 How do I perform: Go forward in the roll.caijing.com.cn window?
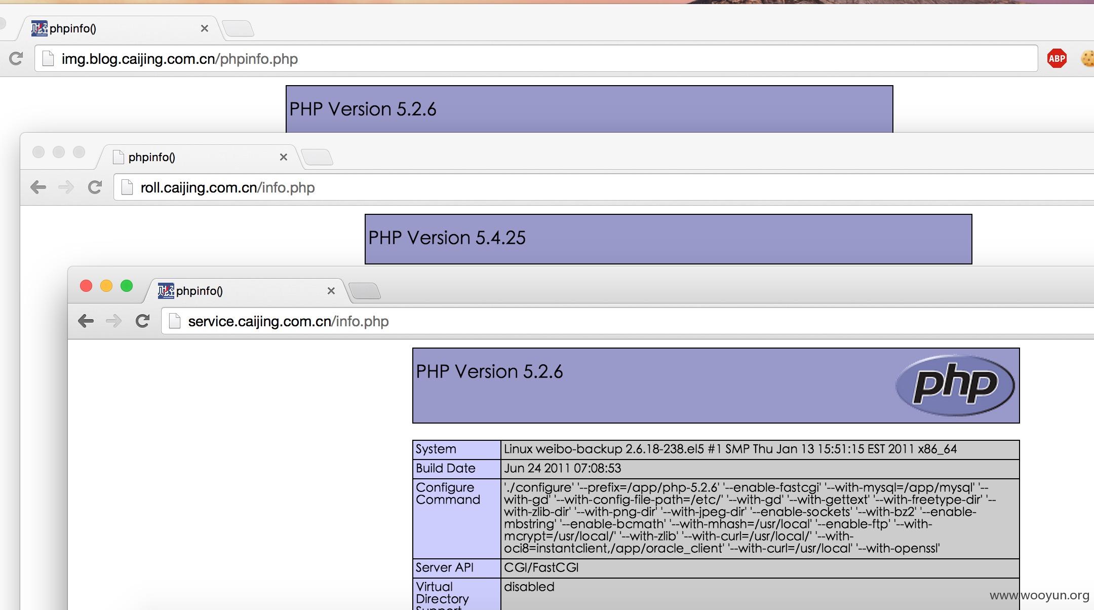[x=66, y=187]
